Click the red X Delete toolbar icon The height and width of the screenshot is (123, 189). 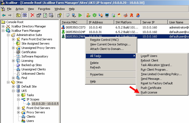[32, 15]
